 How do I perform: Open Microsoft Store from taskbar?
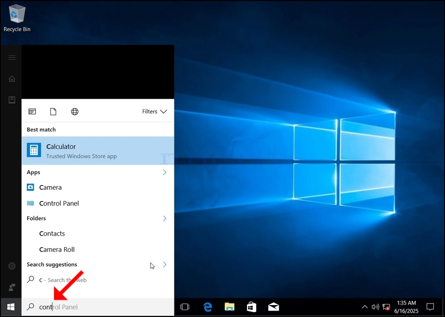[x=252, y=307]
